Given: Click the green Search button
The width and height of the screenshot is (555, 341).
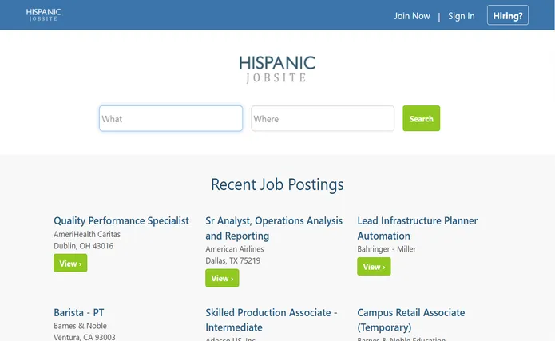Looking at the screenshot, I should [421, 118].
